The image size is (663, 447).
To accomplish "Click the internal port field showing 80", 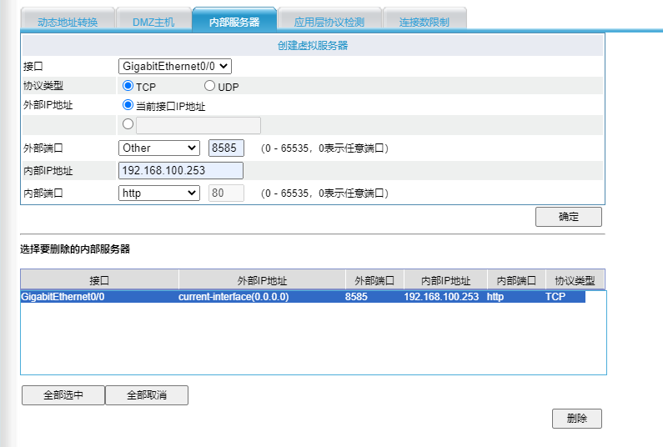I will (226, 193).
